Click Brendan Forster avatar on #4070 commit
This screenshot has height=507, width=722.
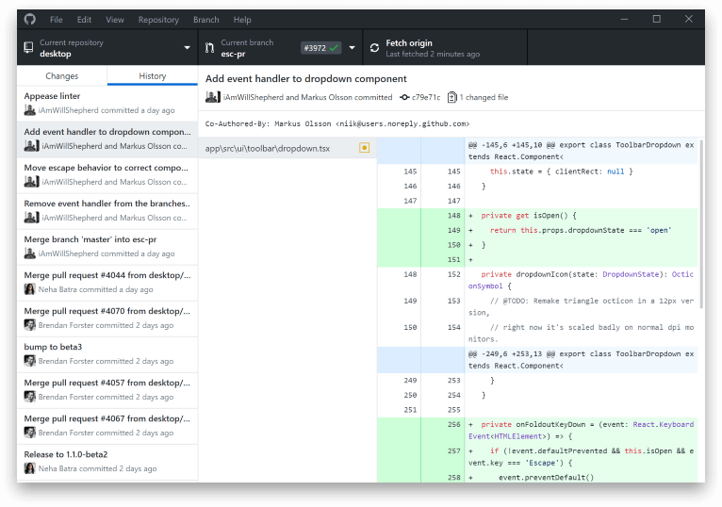coord(30,325)
